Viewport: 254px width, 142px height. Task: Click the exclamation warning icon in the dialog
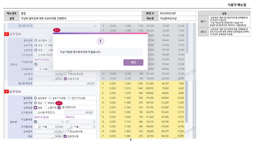tap(100, 41)
